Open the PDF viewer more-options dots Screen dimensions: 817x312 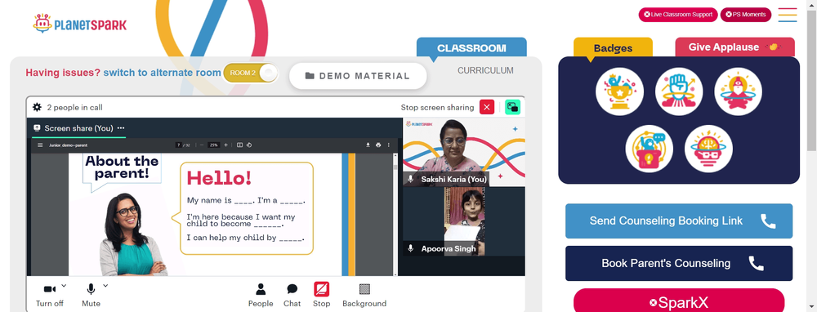point(389,145)
